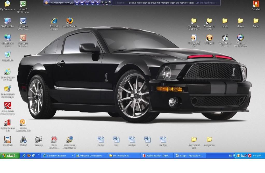
Task: Skip to the next track
Action: click(92, 2)
